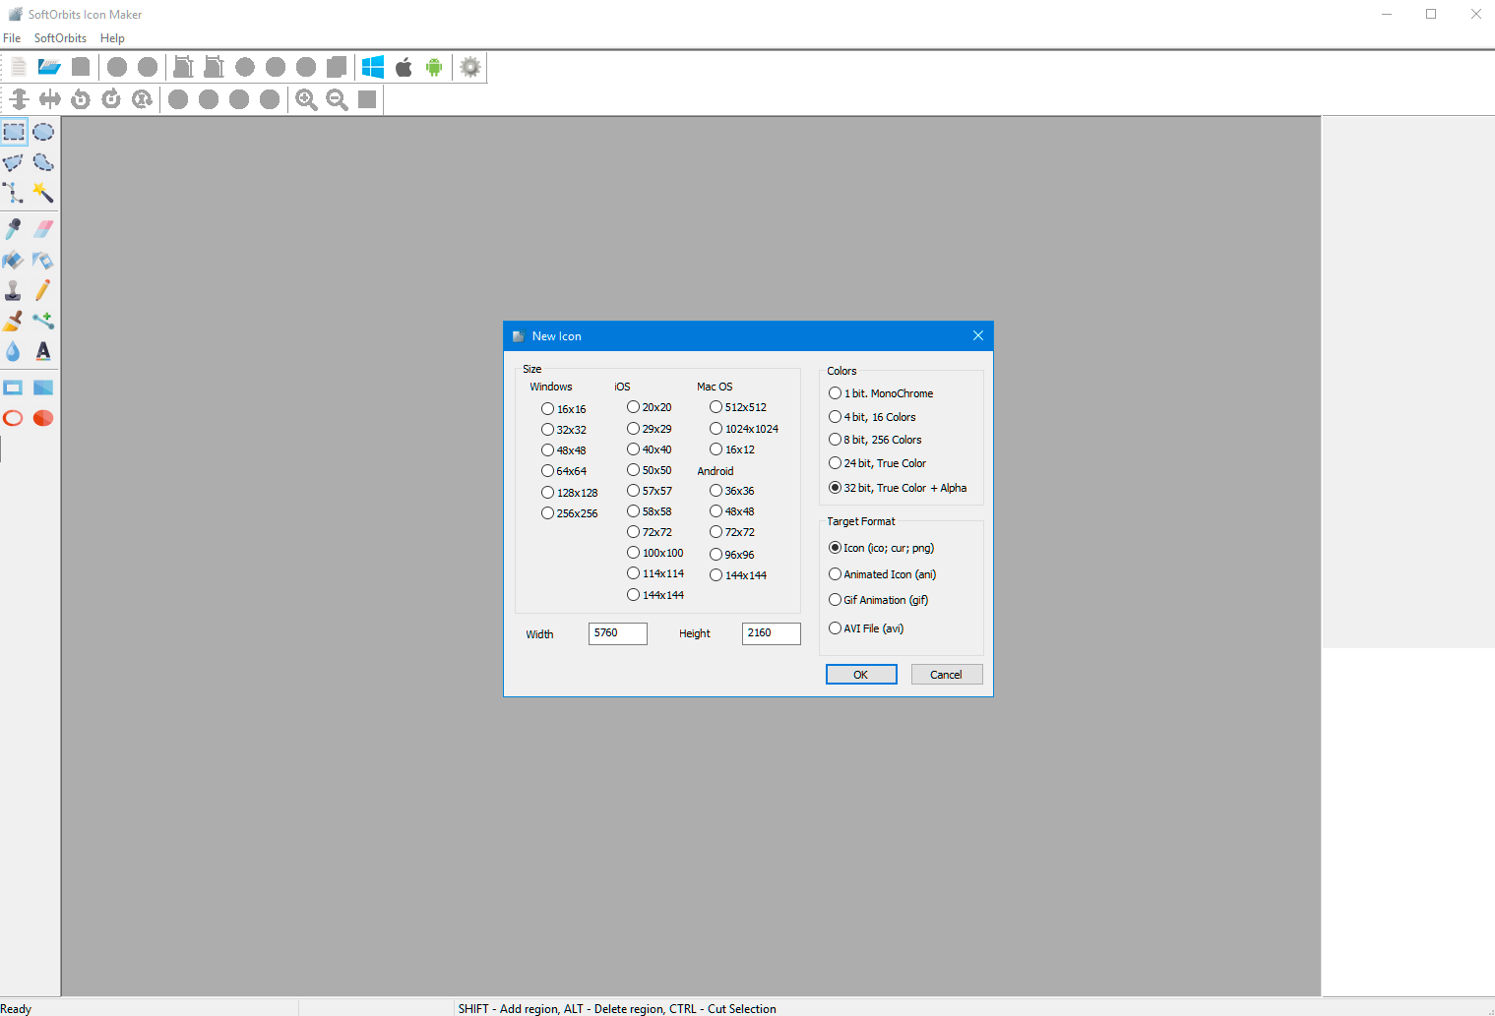
Task: Select the rectangular selection tool
Action: point(14,132)
